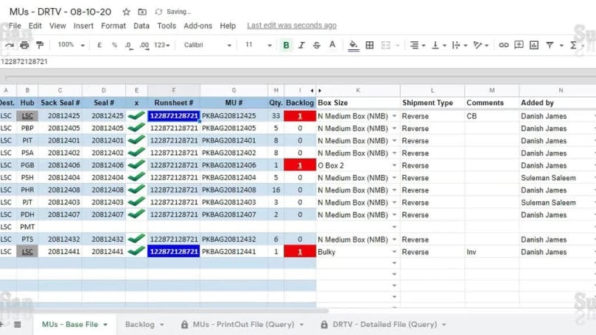Switch to DRTV - Detailed File (Query) tab
The image size is (596, 335).
click(385, 325)
